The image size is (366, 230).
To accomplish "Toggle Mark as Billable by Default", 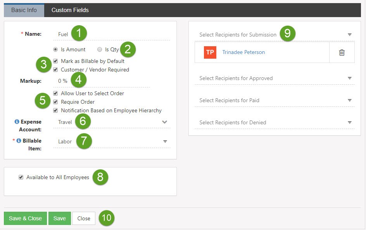I will (55, 61).
